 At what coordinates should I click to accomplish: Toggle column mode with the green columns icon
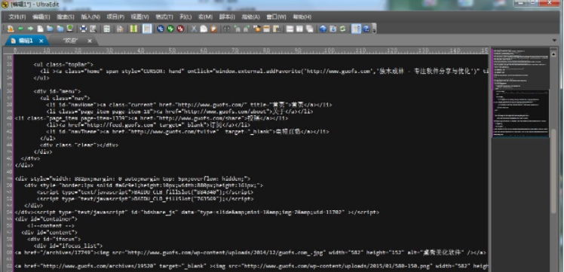coord(133,29)
